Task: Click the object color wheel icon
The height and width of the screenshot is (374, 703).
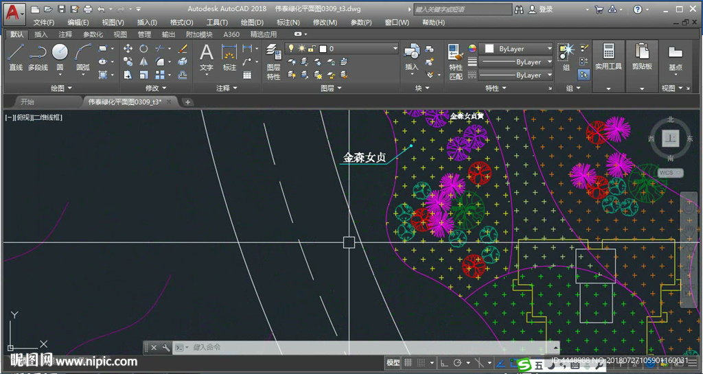Action: coord(472,48)
